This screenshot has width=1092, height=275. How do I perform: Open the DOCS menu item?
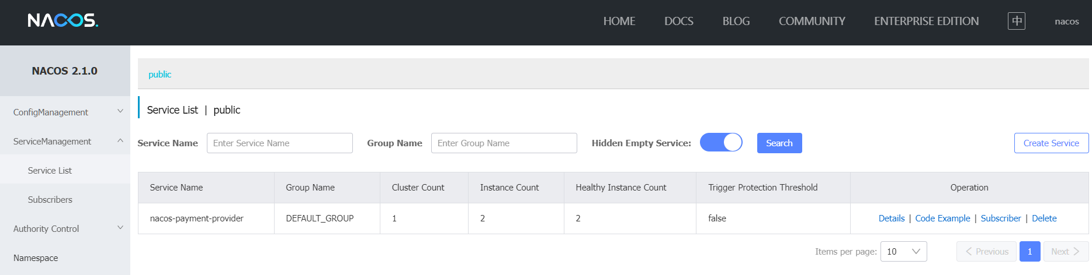679,22
